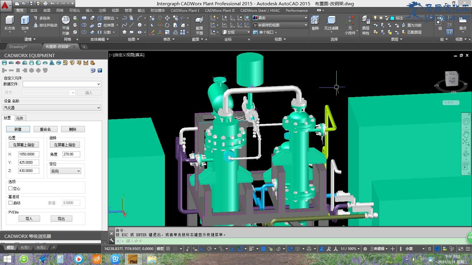Toggle hardware acceleration blue circle icon
Screen dimensions: 472x265
click(437, 249)
